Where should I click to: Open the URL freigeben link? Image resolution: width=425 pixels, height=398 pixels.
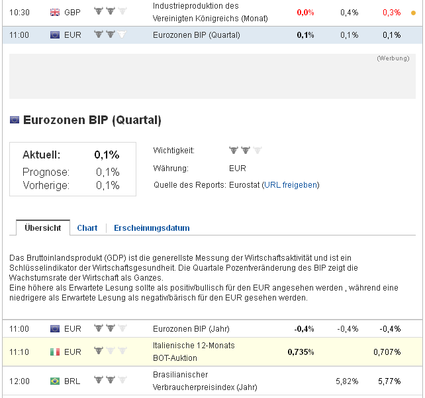coord(291,185)
